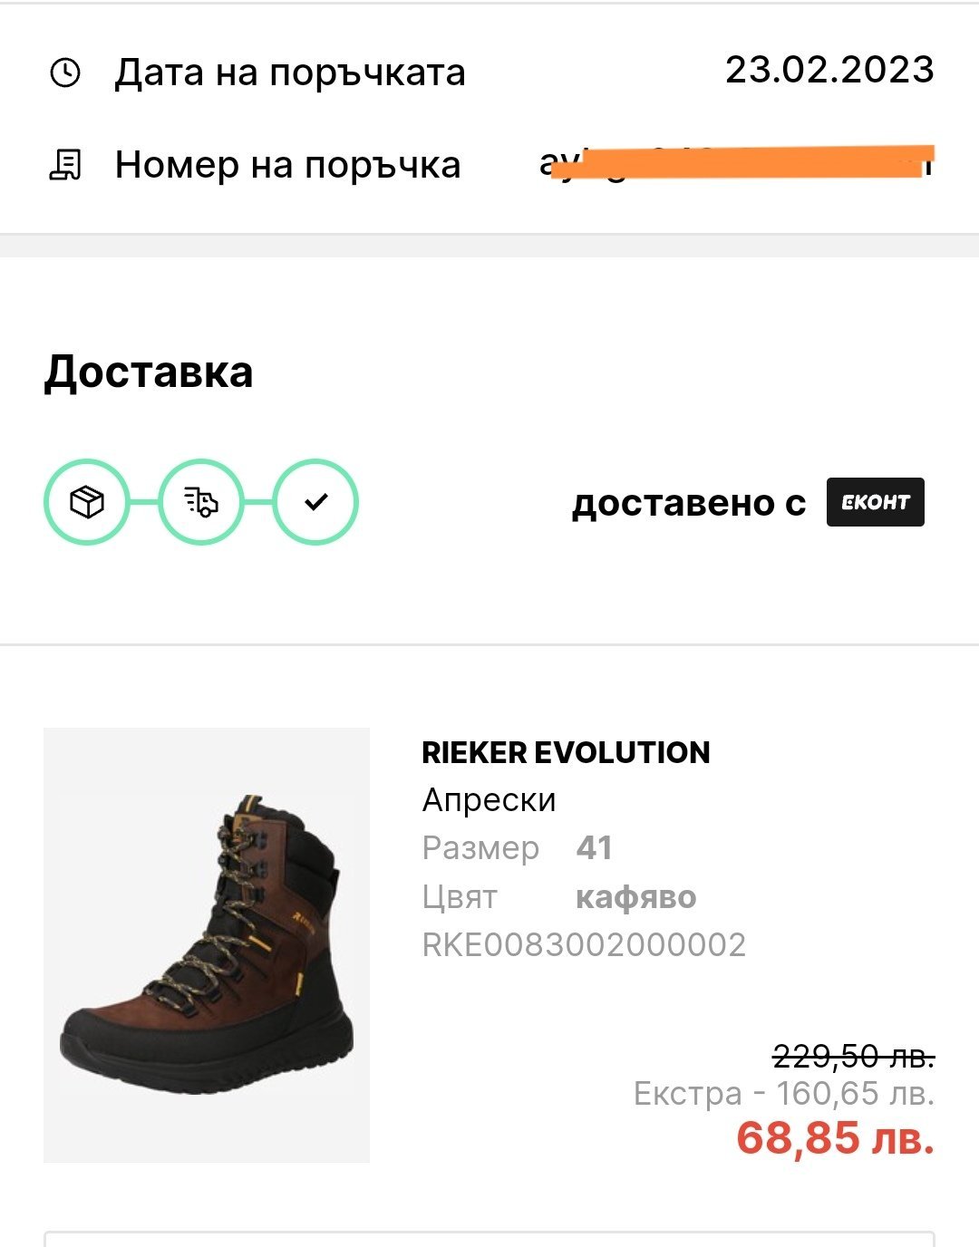Image resolution: width=979 pixels, height=1247 pixels.
Task: Click the 'доставено с' delivery text
Action: click(x=689, y=503)
